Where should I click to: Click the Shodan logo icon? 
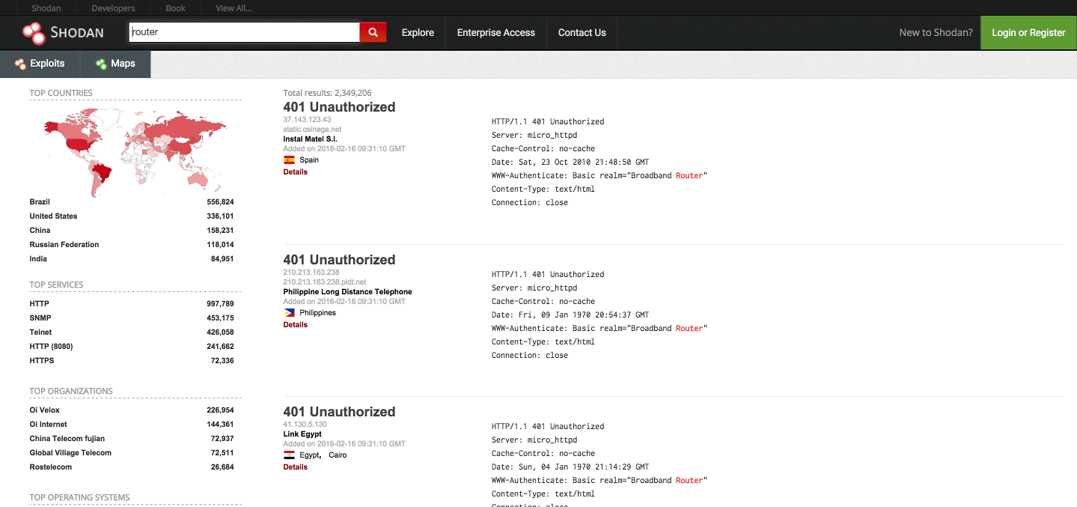34,32
